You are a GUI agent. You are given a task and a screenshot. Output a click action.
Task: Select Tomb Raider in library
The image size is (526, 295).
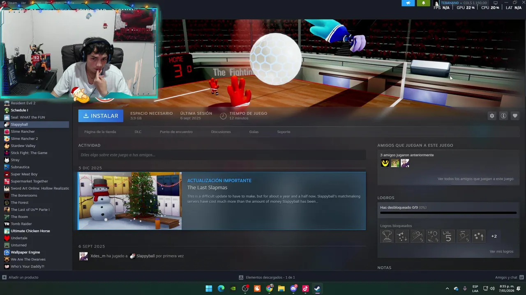click(x=21, y=224)
